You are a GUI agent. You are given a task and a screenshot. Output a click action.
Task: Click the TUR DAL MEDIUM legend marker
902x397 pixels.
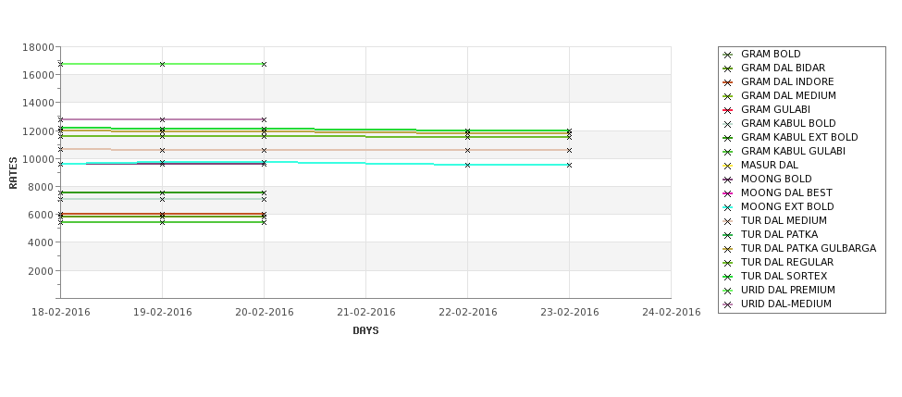tap(728, 221)
